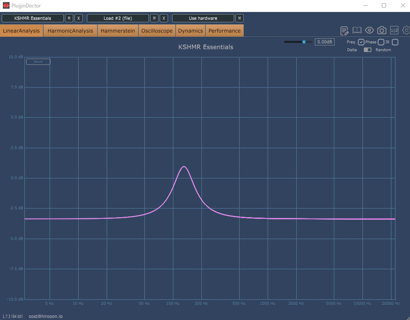Image resolution: width=410 pixels, height=320 pixels.
Task: Click the PluginDoctor app logo
Action: (6, 5)
